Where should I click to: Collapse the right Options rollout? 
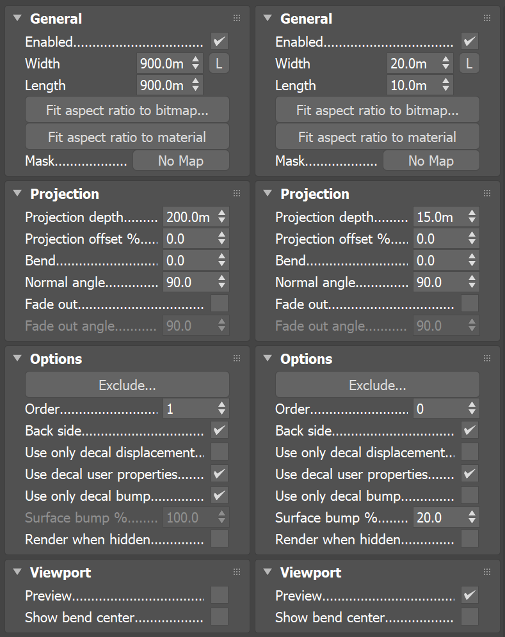(267, 359)
